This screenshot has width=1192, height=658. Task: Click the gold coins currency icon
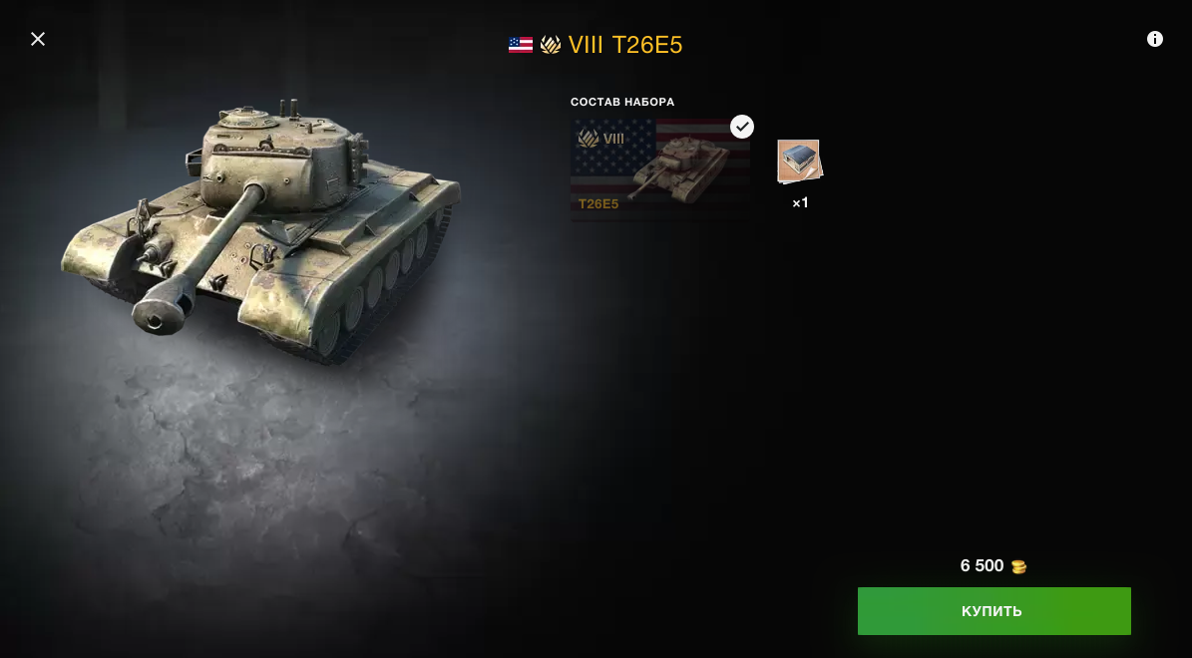(1018, 567)
